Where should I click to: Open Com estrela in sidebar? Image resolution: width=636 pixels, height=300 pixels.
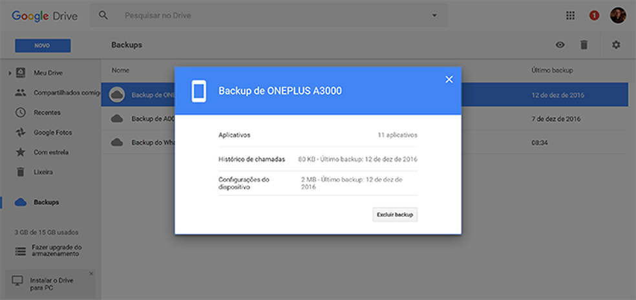(x=51, y=152)
